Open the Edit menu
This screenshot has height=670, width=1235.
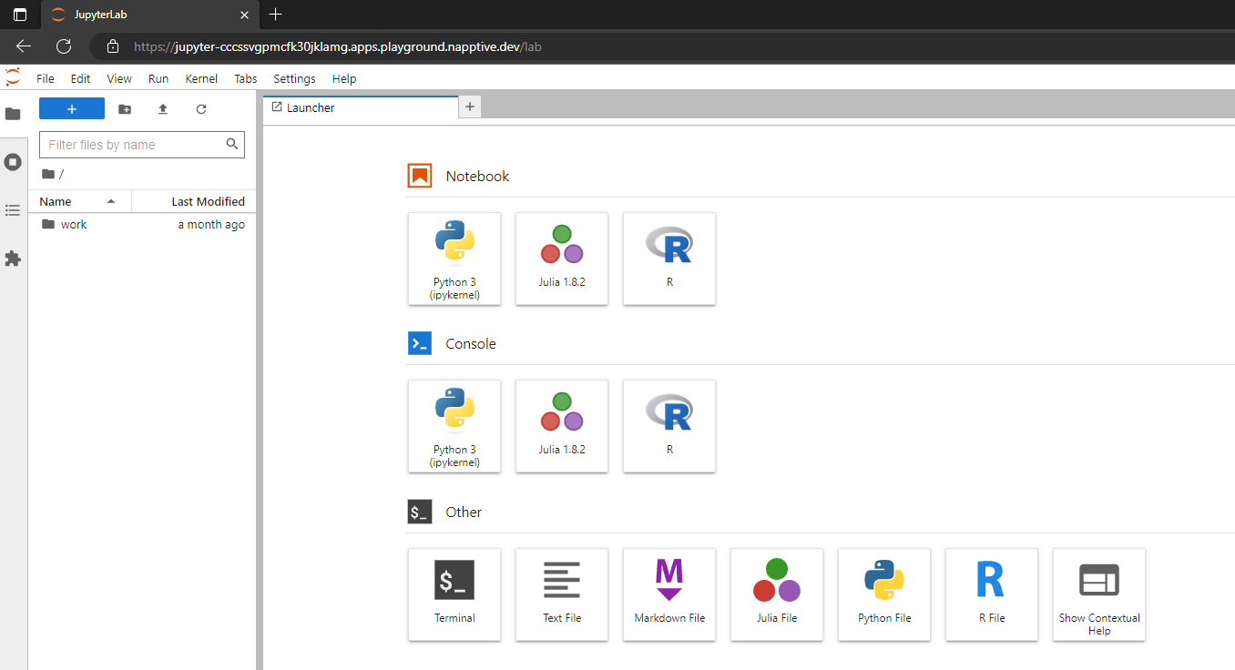(x=80, y=79)
